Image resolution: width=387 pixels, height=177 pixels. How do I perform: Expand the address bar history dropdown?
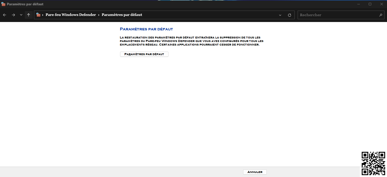[x=280, y=15]
